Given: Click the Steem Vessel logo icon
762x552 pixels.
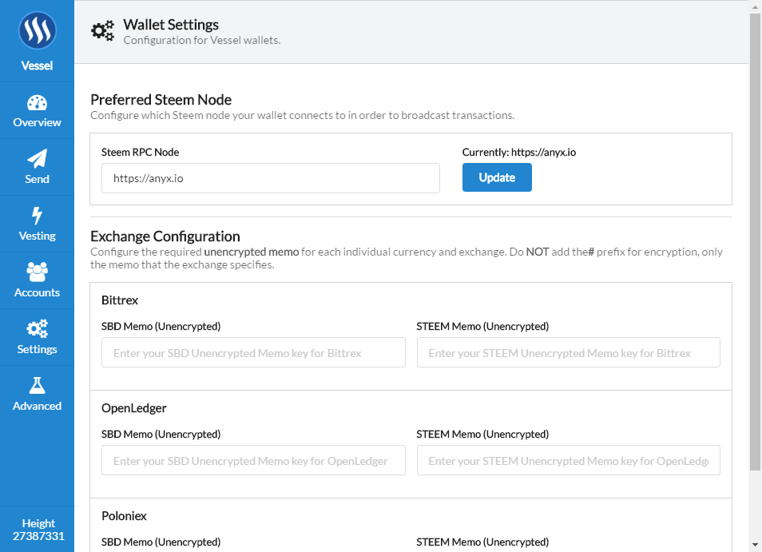Looking at the screenshot, I should 37,32.
